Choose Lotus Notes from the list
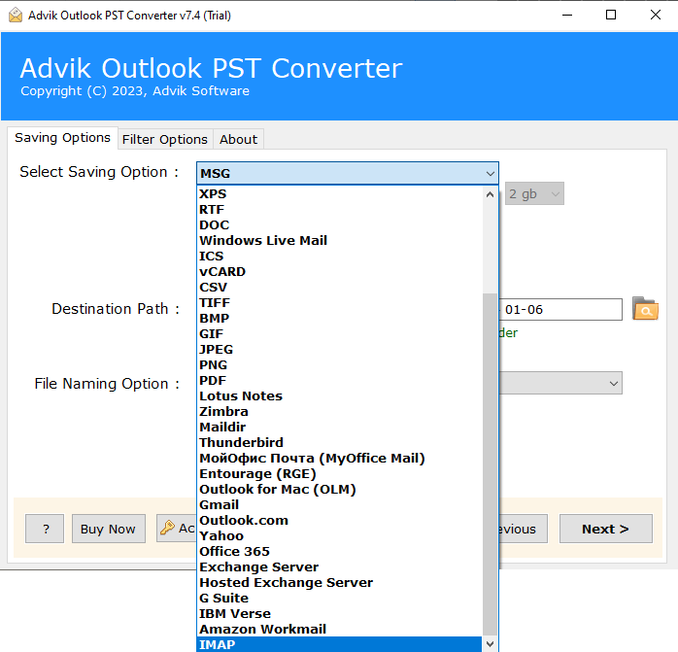This screenshot has height=652, width=678. tap(339, 396)
